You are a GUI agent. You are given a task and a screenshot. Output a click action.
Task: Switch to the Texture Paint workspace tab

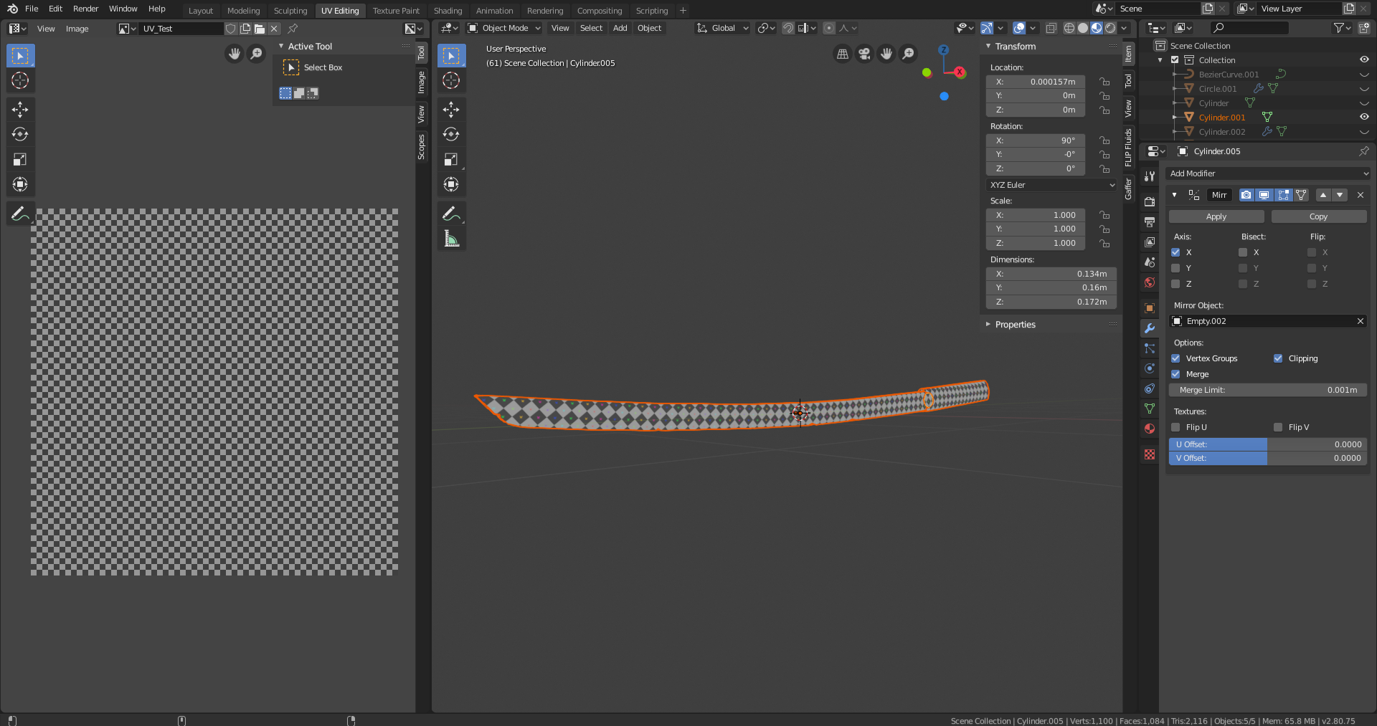(x=396, y=11)
